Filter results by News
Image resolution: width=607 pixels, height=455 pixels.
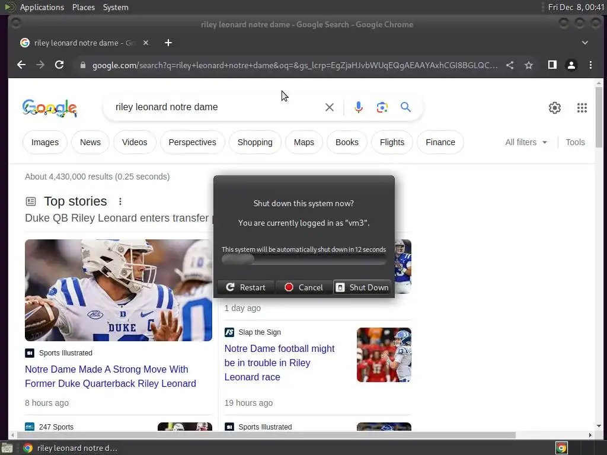(x=90, y=142)
